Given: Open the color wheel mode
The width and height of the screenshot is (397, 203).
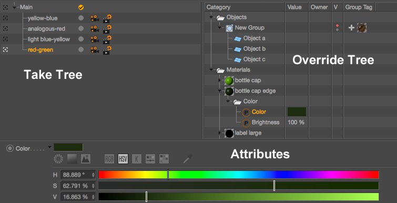Looking at the screenshot, I should [58, 159].
